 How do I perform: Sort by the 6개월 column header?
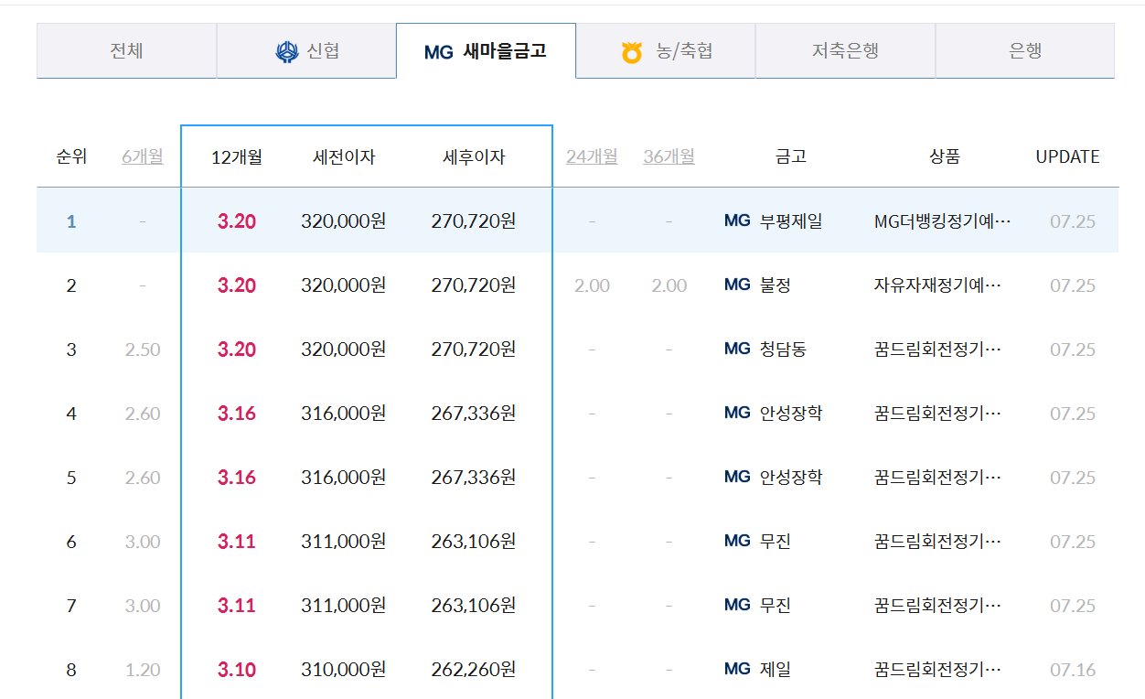tap(143, 156)
